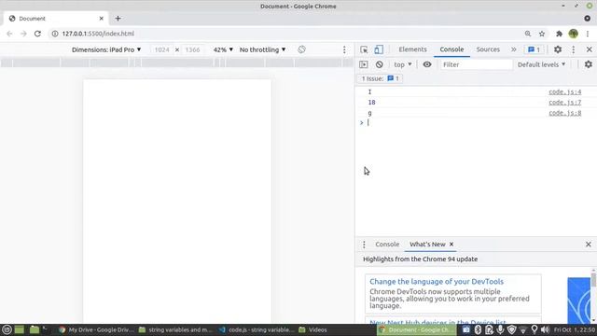Open the No throttling dropdown
Viewport: 597px width, 336px height.
point(262,49)
